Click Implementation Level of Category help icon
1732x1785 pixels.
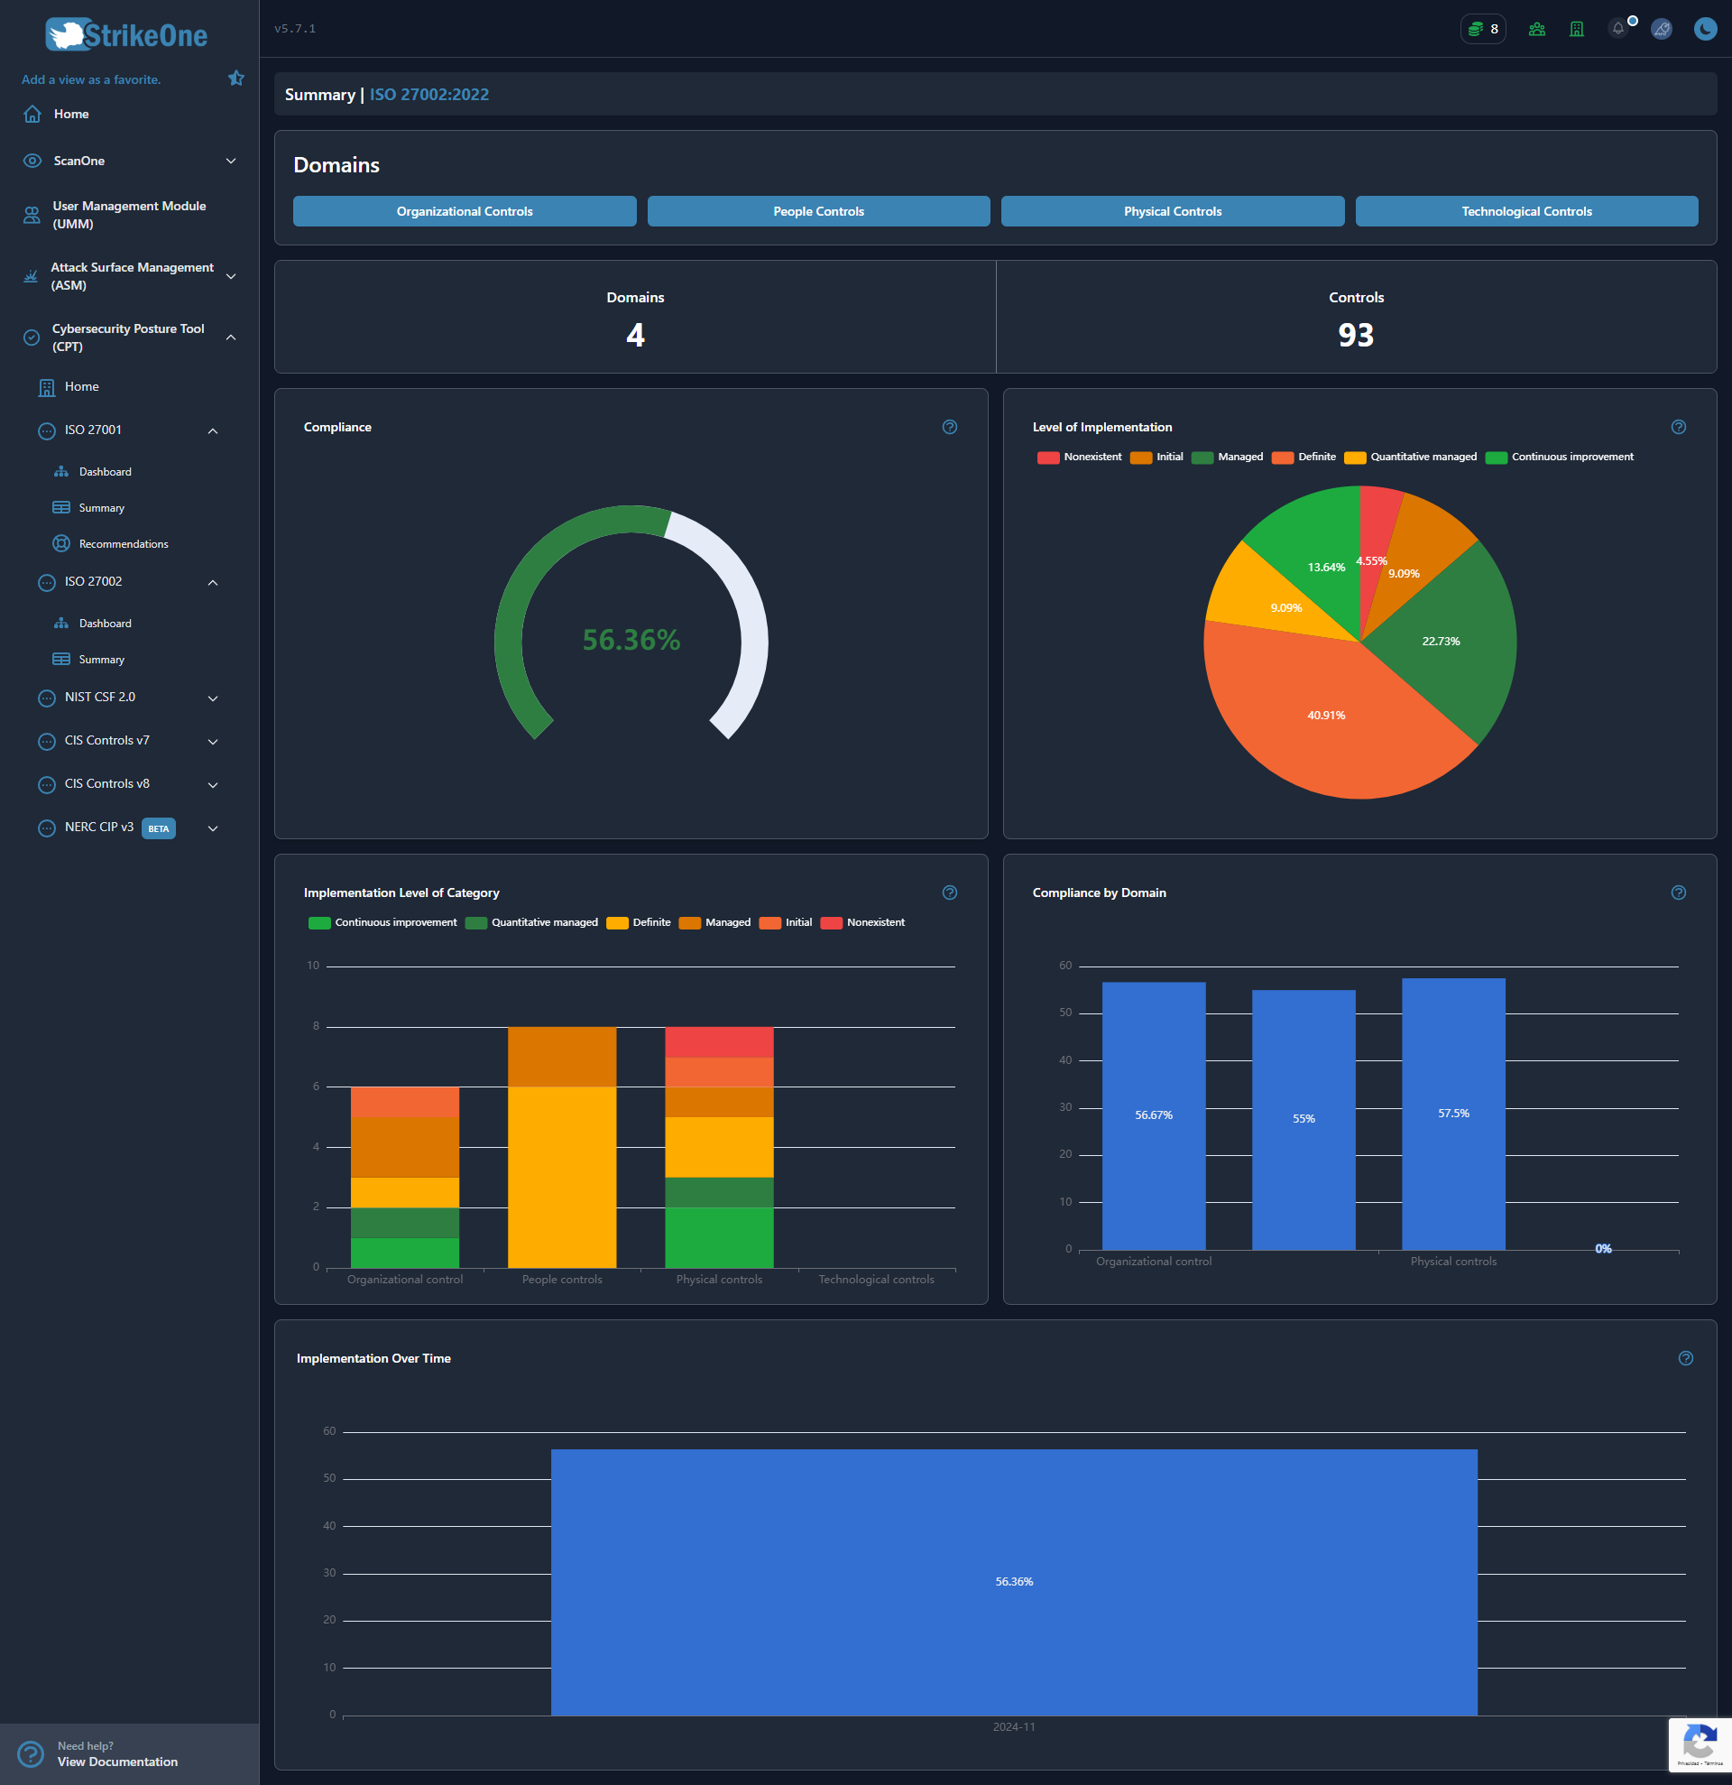(949, 892)
